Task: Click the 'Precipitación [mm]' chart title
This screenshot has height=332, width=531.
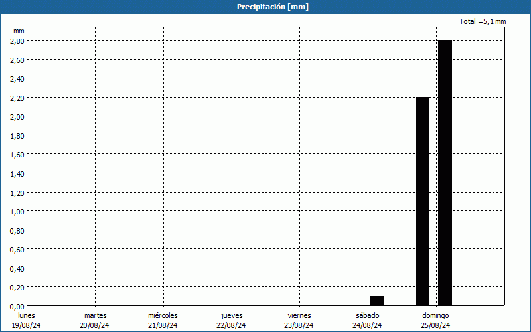Action: tap(273, 7)
